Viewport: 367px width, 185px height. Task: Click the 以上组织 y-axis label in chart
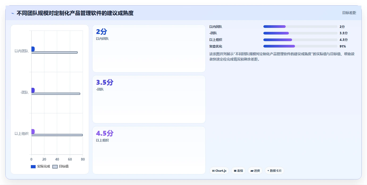point(22,134)
